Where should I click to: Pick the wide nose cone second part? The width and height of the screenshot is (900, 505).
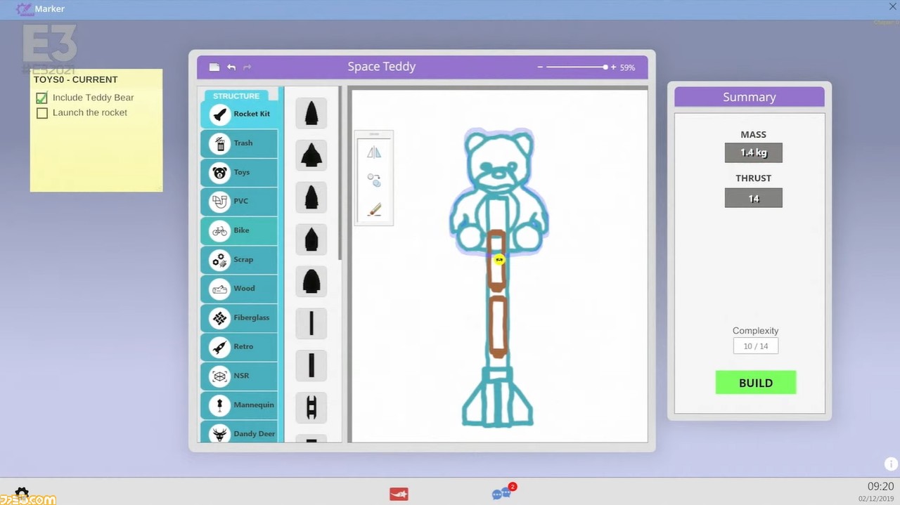(x=311, y=155)
